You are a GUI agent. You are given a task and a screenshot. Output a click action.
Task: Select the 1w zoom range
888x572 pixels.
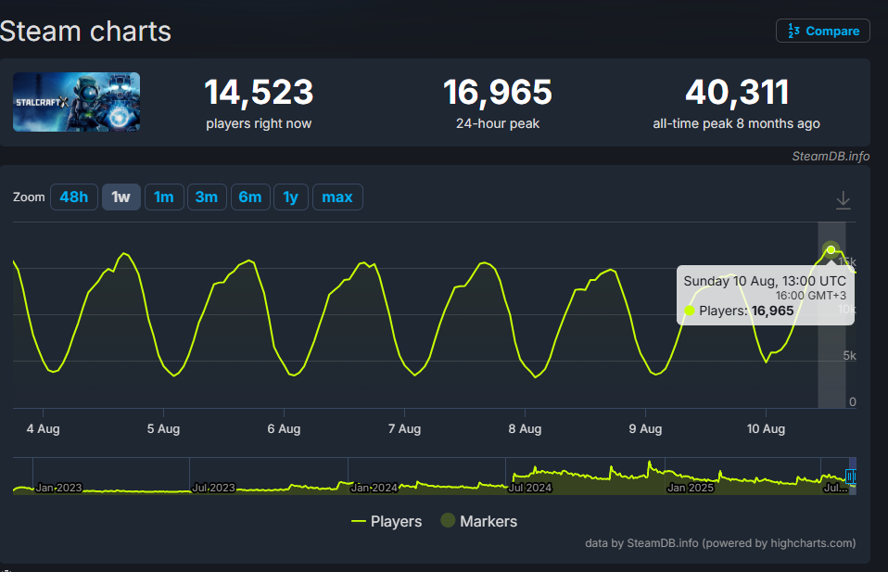[121, 197]
